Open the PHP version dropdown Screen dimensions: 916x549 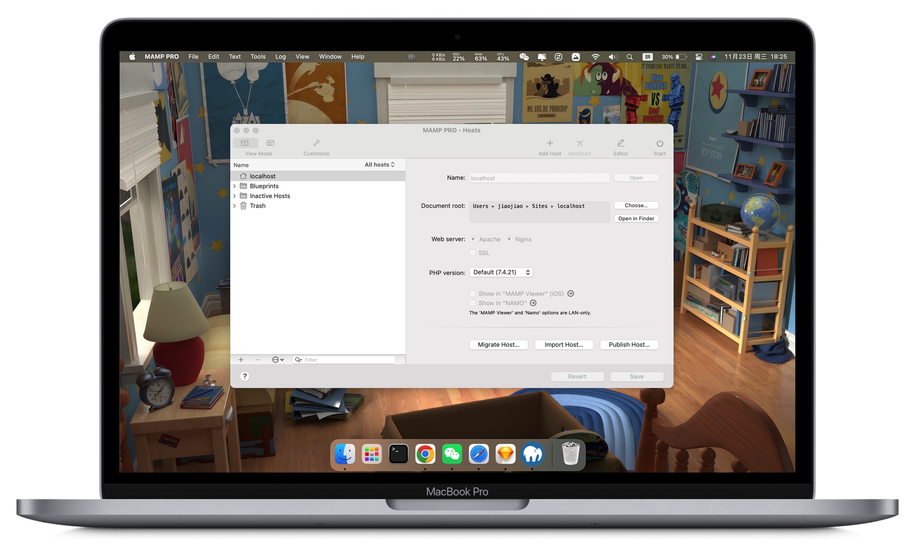(501, 273)
